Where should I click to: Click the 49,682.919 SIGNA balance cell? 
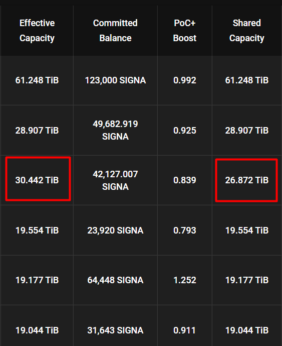[115, 130]
